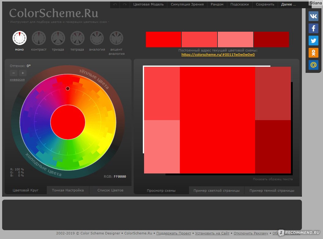Open the Пример светлой страницы tab
The height and width of the screenshot is (239, 323).
[x=217, y=190]
